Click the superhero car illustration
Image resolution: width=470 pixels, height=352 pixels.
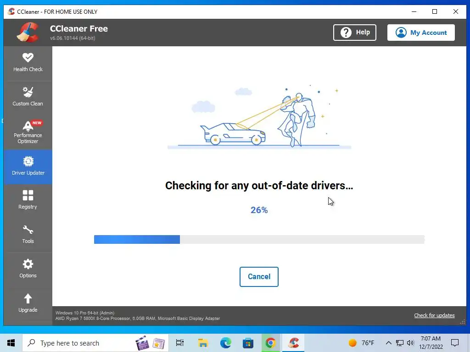[x=259, y=117]
